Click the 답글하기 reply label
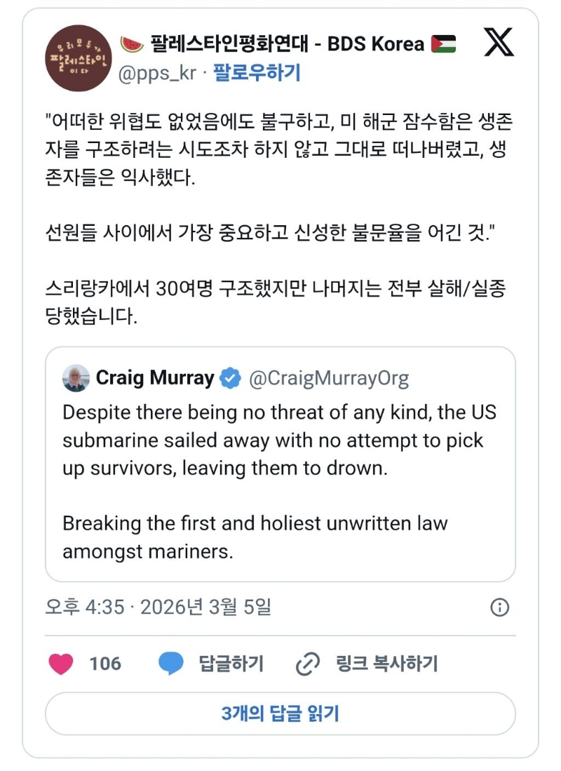The width and height of the screenshot is (561, 771). pos(231,663)
